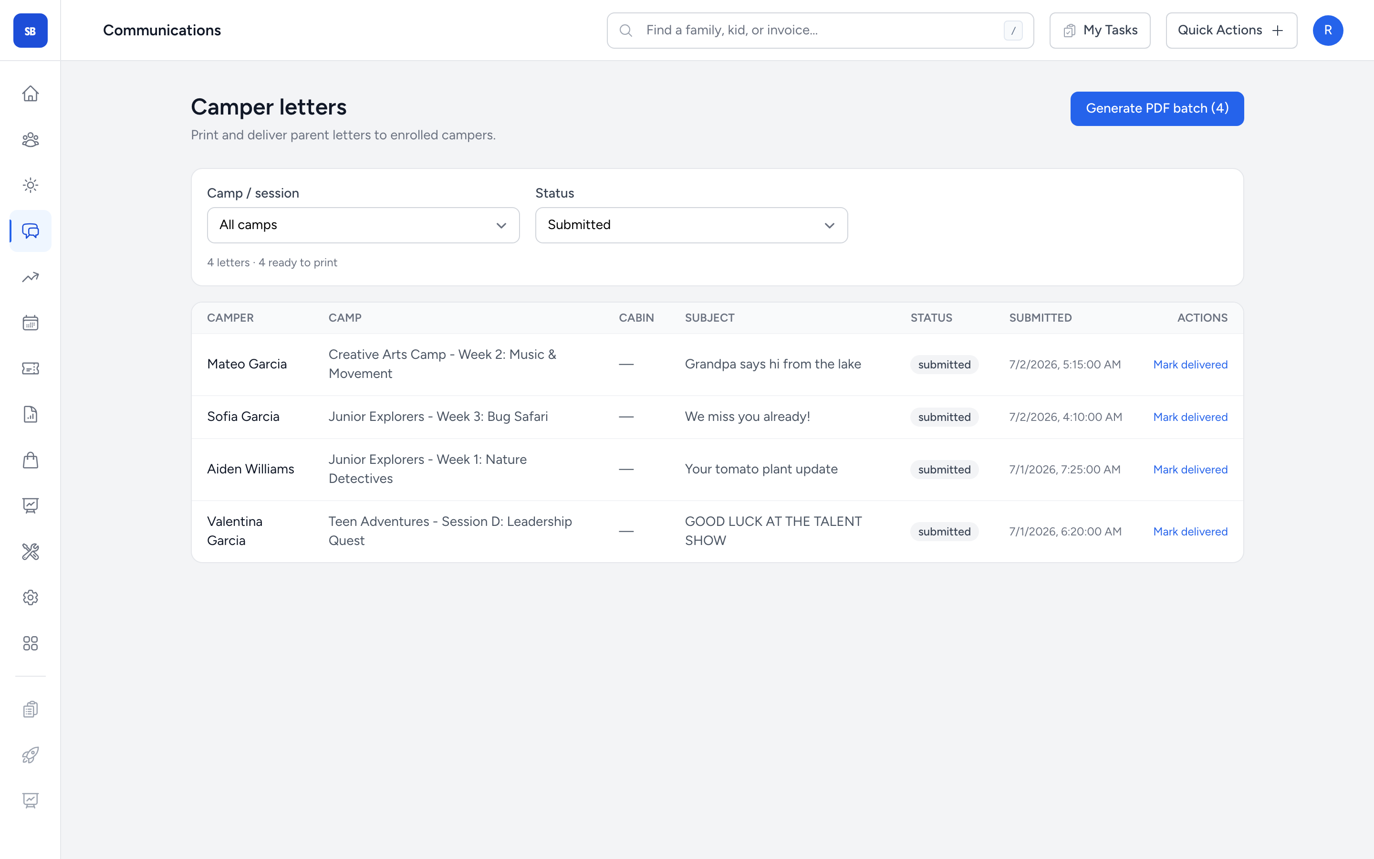The image size is (1374, 859).
Task: Open the sun camps icon in sidebar
Action: tap(30, 185)
